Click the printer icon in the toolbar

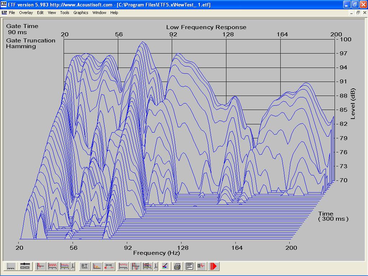(x=177, y=266)
